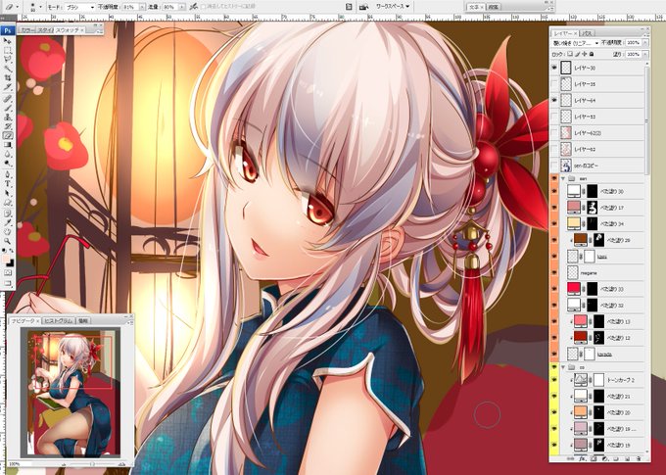This screenshot has height=475, width=666.
Task: Lock transparent pixels in Layers panel
Action: point(570,55)
